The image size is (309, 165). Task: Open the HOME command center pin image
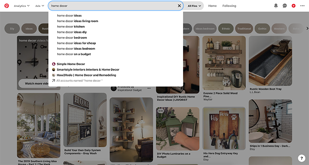(x=85, y=120)
